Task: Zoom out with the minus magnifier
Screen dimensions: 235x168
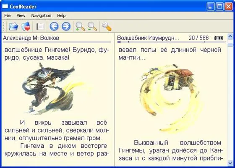Action: [92, 26]
